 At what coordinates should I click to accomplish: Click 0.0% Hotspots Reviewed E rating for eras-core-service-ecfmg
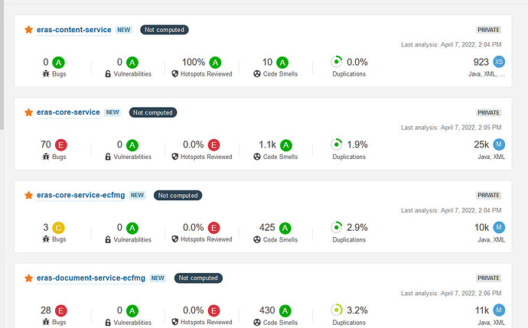click(215, 227)
